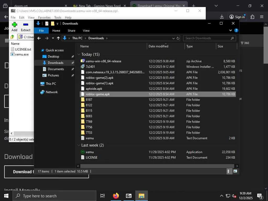Collapse the Today (15) group
The image size is (268, 201).
pos(79,54)
